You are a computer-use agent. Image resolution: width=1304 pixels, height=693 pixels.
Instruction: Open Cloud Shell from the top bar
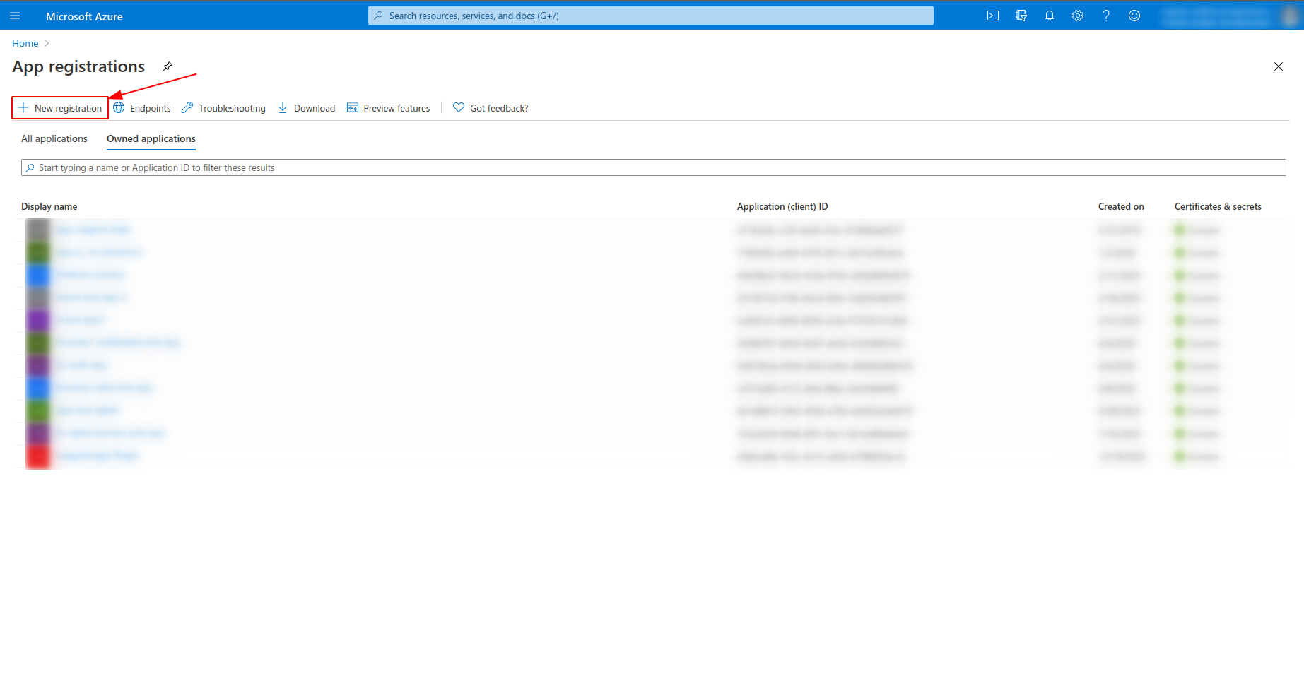(x=993, y=16)
